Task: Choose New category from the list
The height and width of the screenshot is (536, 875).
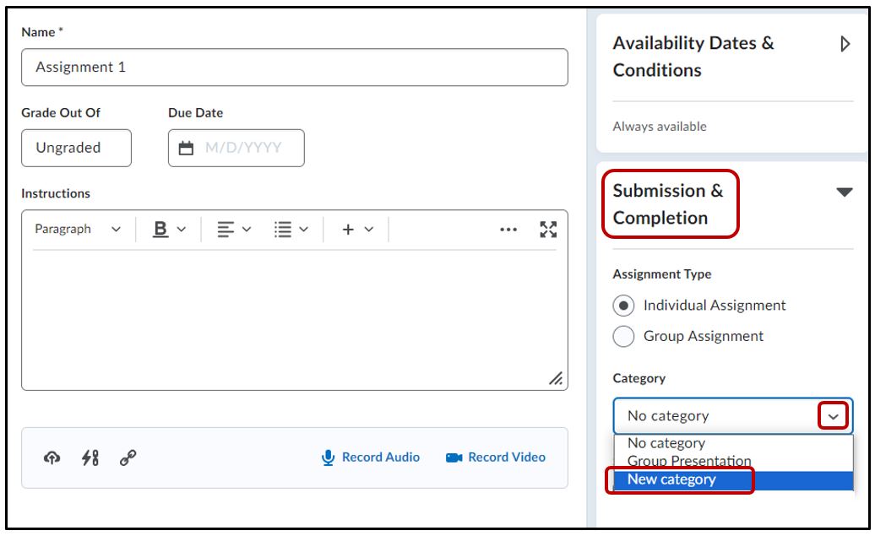Action: (x=671, y=479)
